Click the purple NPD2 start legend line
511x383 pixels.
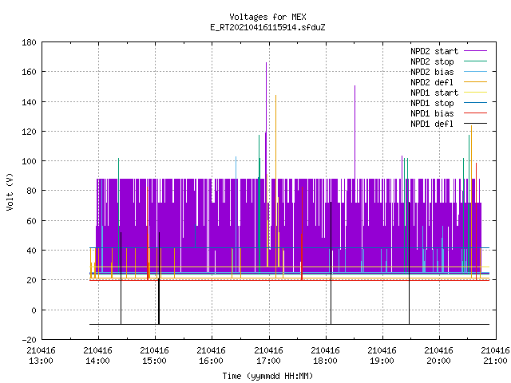[475, 51]
